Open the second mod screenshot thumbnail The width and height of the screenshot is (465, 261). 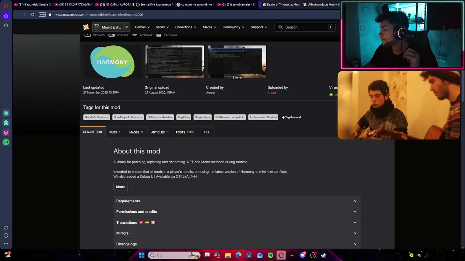pos(175,62)
